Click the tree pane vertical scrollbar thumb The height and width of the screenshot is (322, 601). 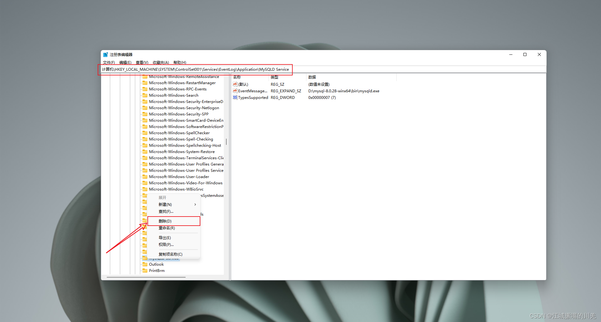[226, 142]
